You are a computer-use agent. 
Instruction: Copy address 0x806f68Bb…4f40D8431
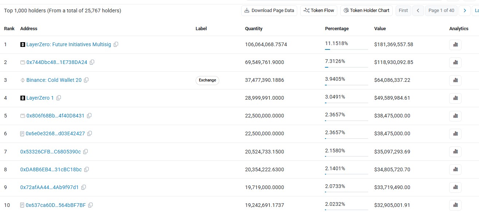(x=89, y=116)
